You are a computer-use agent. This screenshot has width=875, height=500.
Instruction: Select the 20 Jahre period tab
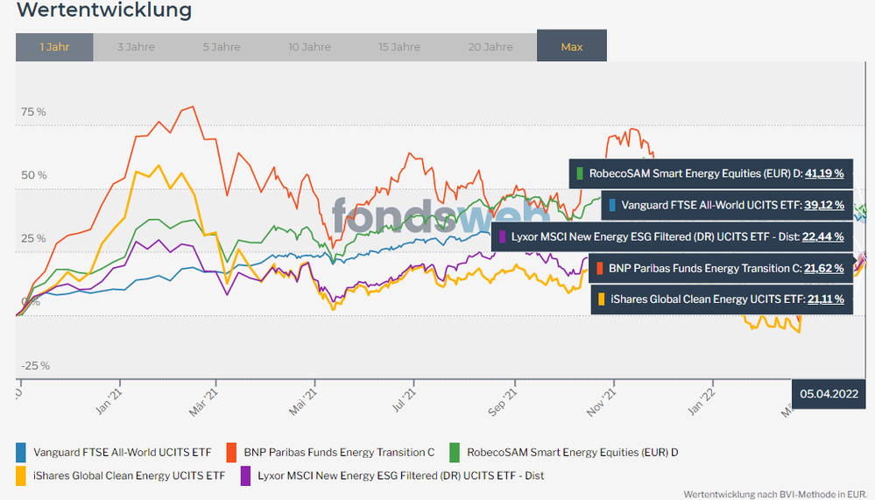490,47
